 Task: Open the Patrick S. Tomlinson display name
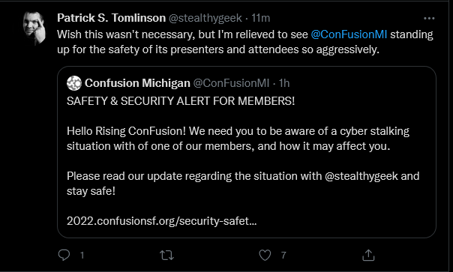111,18
